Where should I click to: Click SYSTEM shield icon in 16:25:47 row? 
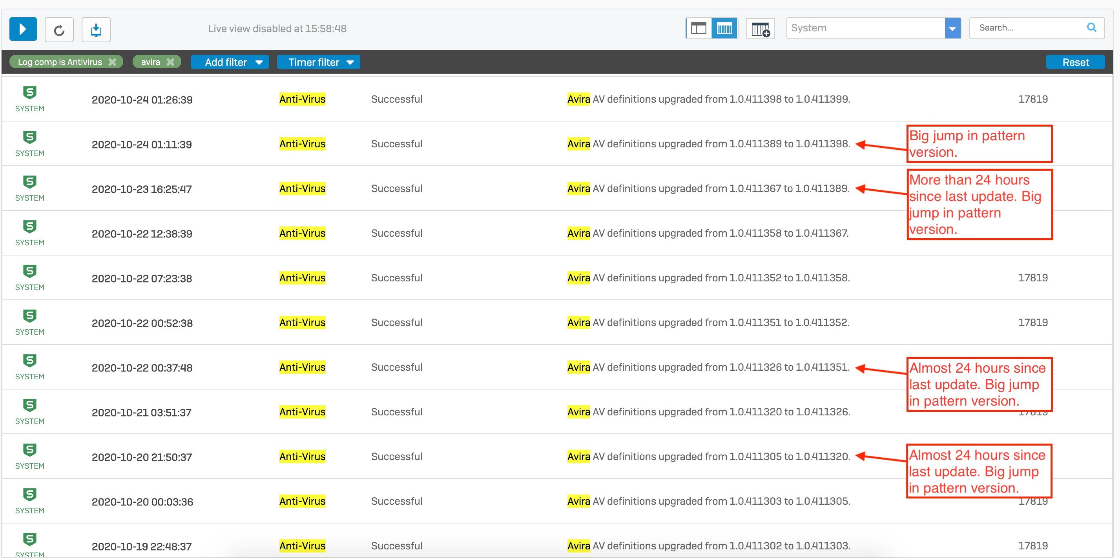point(29,182)
